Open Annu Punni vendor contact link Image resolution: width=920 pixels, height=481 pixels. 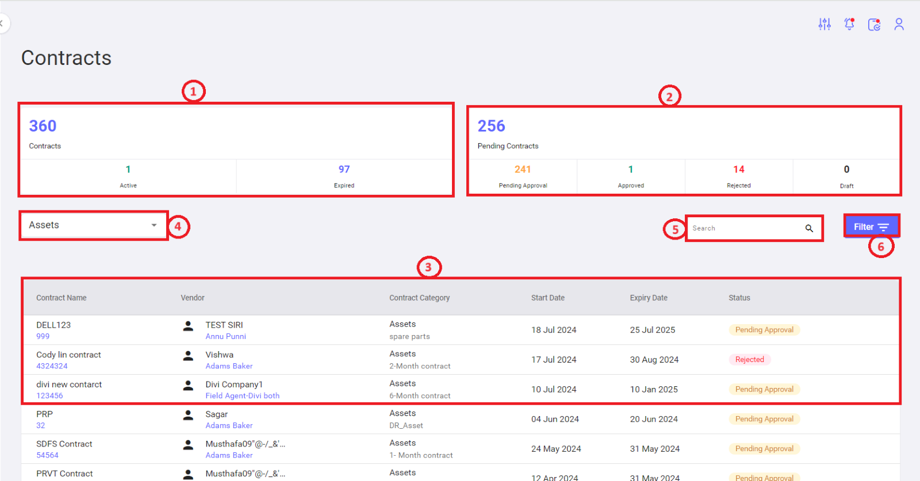[x=225, y=337]
